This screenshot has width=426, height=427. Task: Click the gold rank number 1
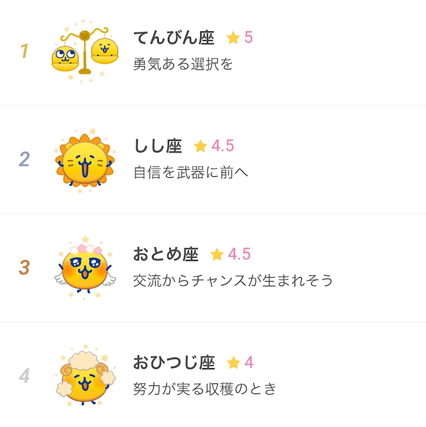(x=24, y=51)
